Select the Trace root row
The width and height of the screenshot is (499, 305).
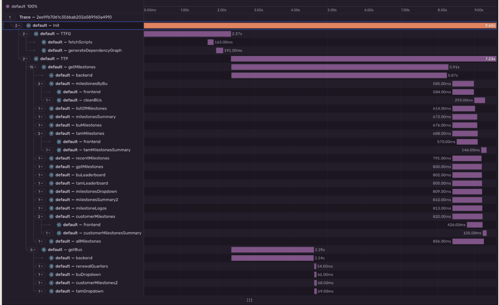[65, 17]
